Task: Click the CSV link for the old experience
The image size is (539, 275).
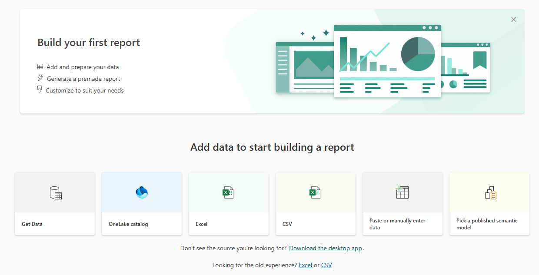Action: (x=326, y=265)
